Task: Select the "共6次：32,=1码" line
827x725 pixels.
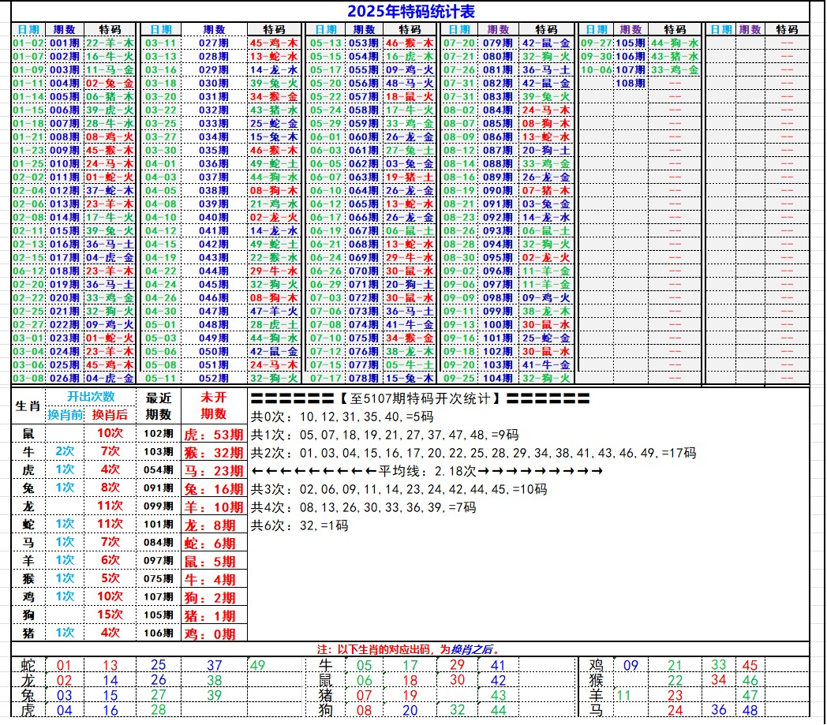Action: tap(299, 525)
